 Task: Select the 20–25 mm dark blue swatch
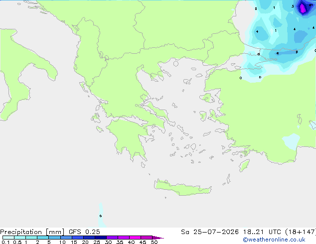click(x=89, y=238)
